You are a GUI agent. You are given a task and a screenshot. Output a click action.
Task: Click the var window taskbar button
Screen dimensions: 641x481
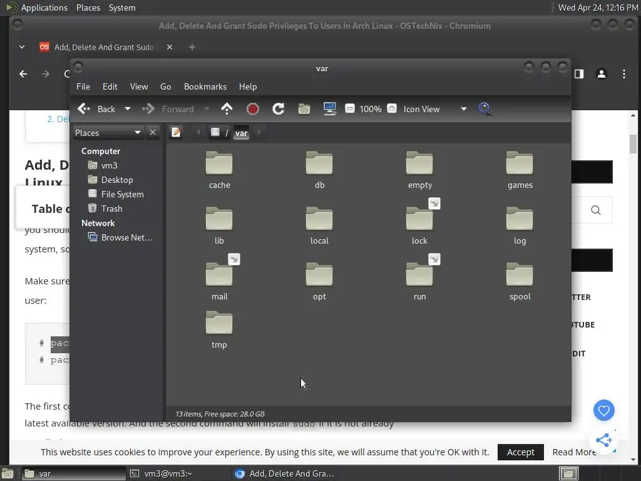coord(74,473)
